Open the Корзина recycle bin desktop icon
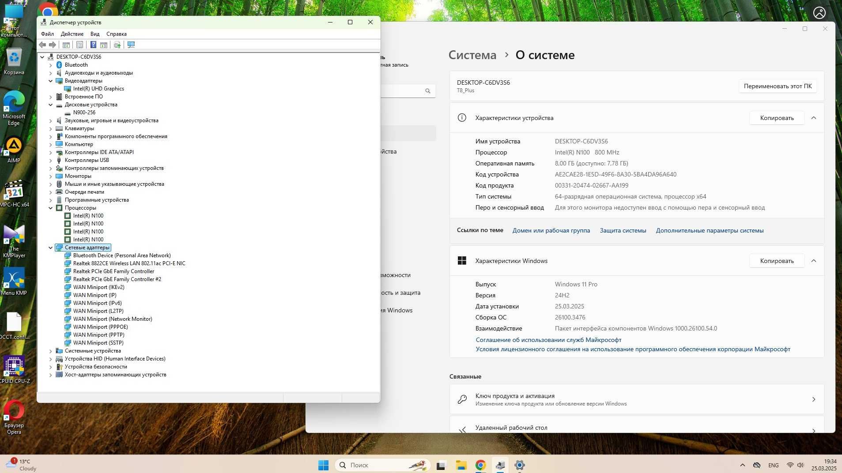The height and width of the screenshot is (473, 842). click(x=14, y=61)
